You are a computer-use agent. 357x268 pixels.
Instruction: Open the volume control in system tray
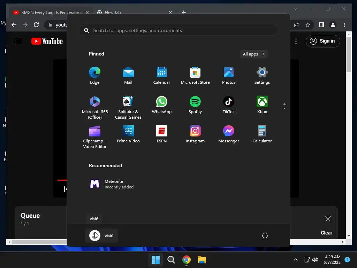[315, 260]
